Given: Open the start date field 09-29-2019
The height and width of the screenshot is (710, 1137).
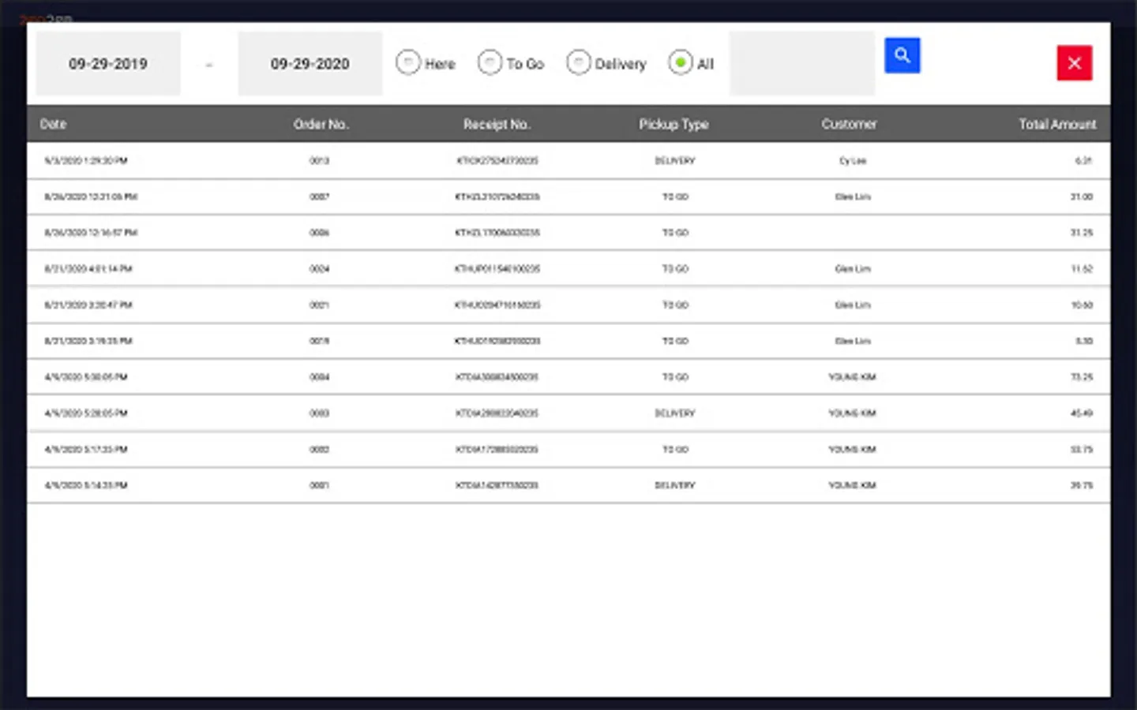Looking at the screenshot, I should point(108,64).
